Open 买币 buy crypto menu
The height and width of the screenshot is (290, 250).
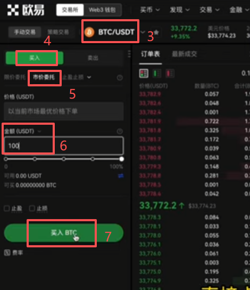point(150,10)
